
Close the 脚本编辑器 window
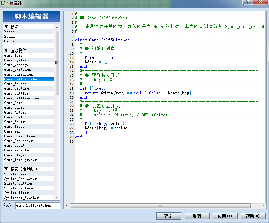click(x=260, y=2)
